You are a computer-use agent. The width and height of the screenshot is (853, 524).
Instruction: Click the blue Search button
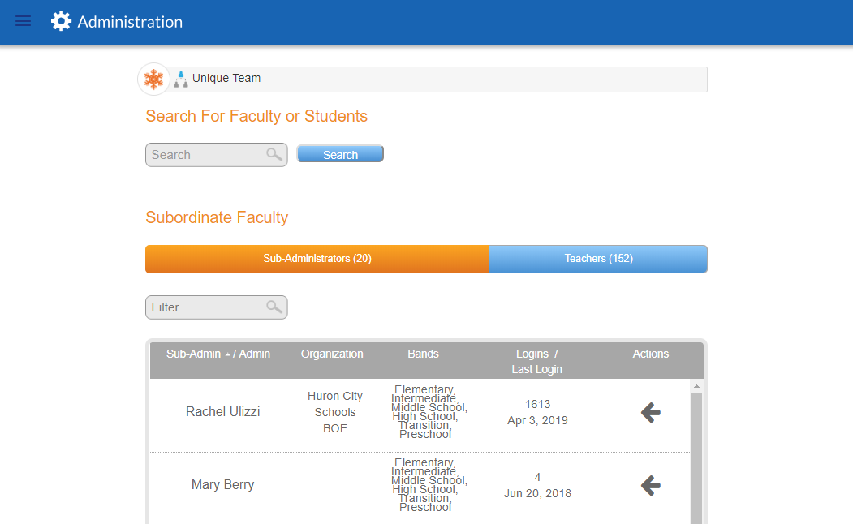coord(340,154)
